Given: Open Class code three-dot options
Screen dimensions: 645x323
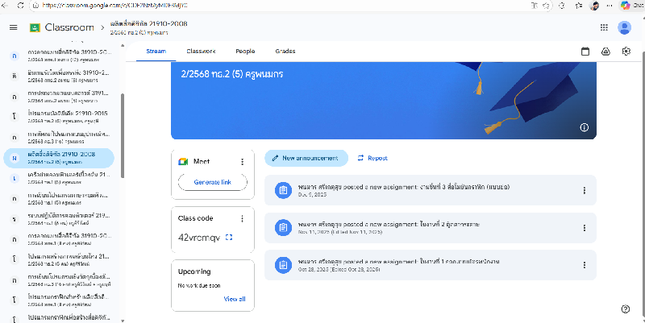Looking at the screenshot, I should tap(242, 218).
